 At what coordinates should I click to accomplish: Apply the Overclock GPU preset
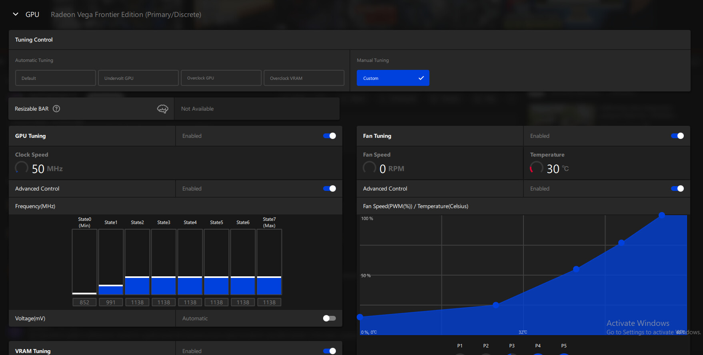221,78
